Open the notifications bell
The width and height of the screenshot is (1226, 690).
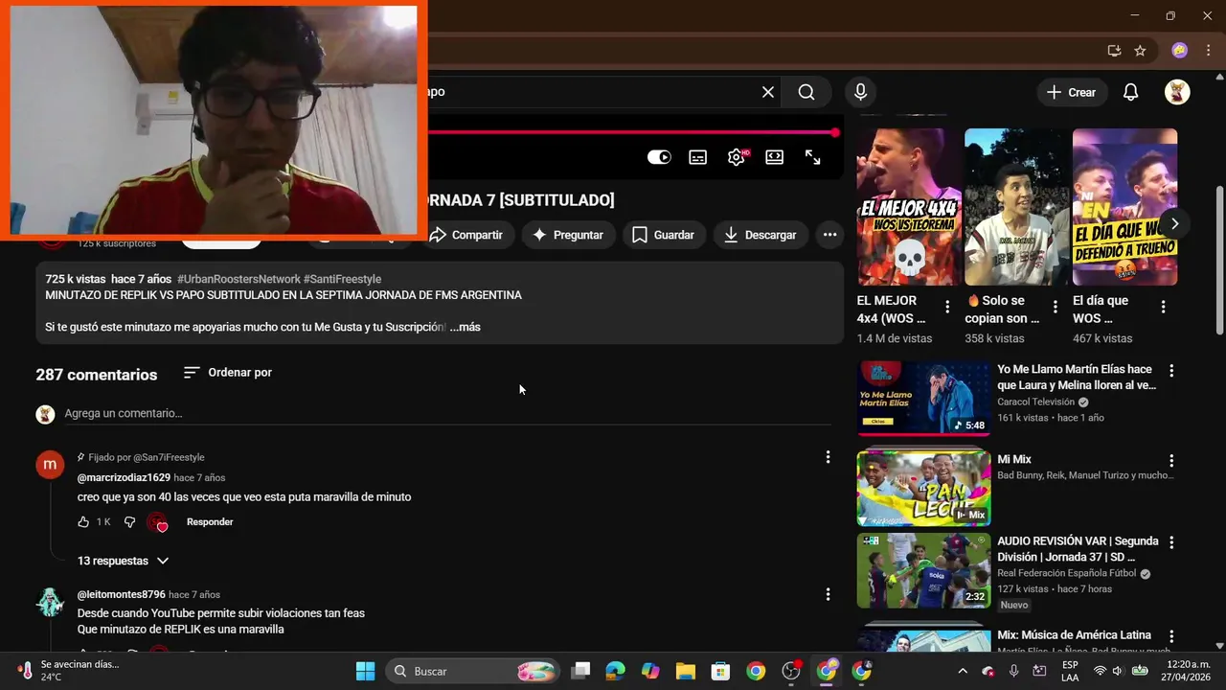[1130, 92]
